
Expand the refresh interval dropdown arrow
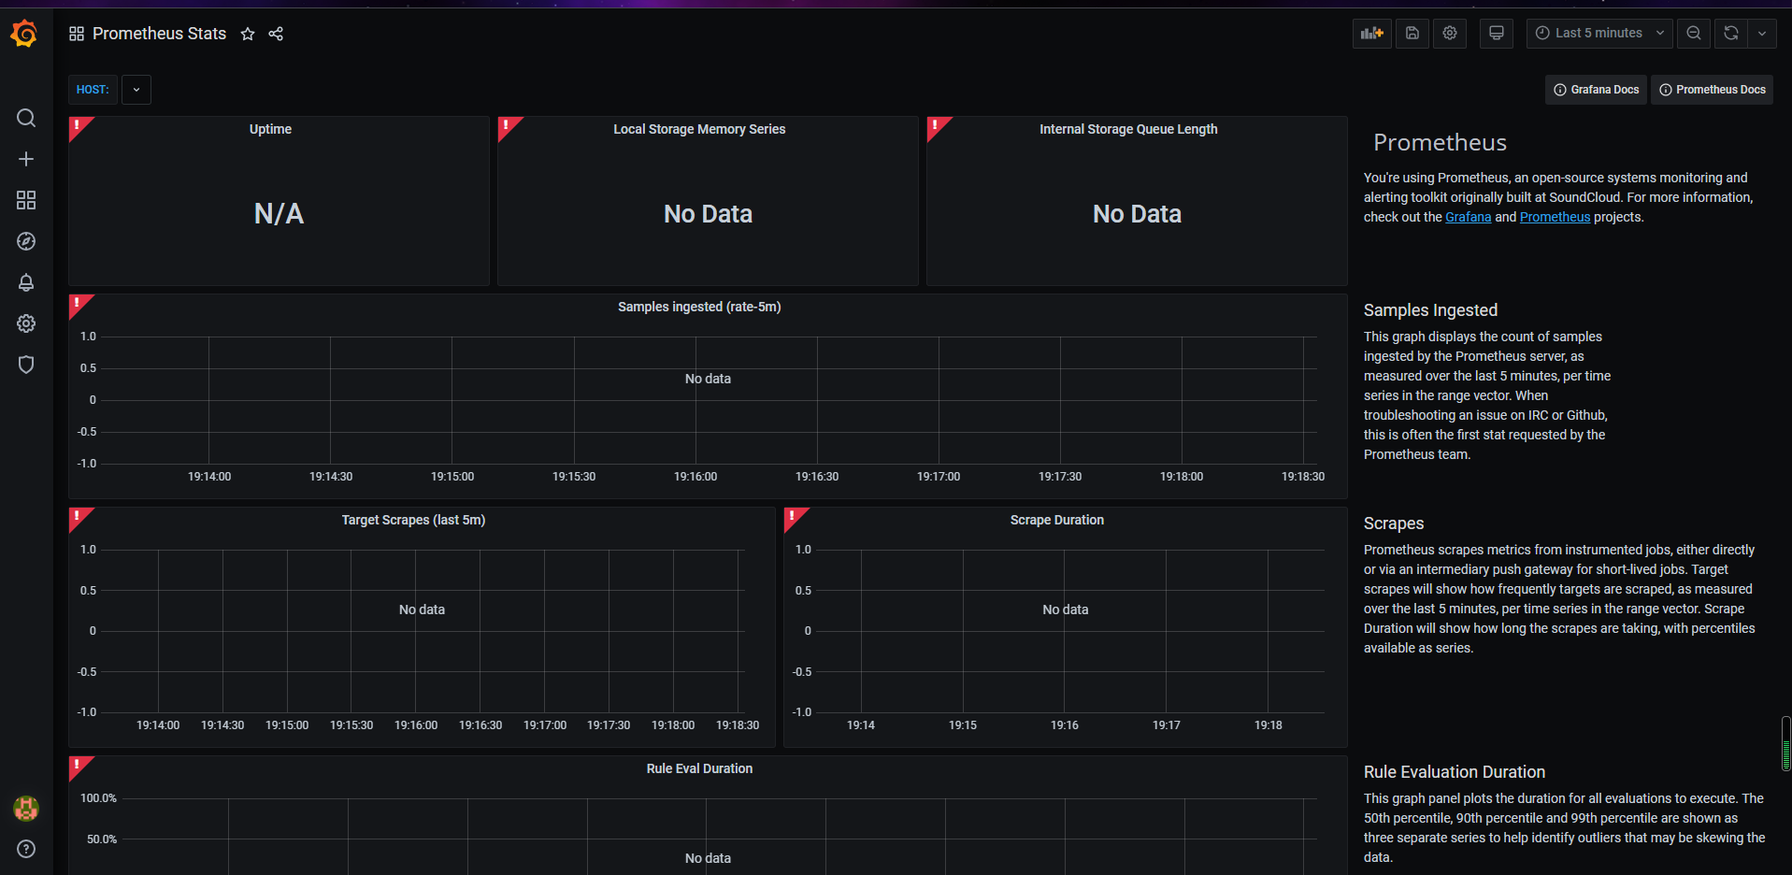pyautogui.click(x=1762, y=34)
